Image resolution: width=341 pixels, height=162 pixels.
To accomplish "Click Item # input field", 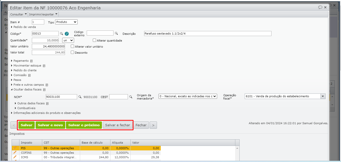I will pyautogui.click(x=38, y=22).
